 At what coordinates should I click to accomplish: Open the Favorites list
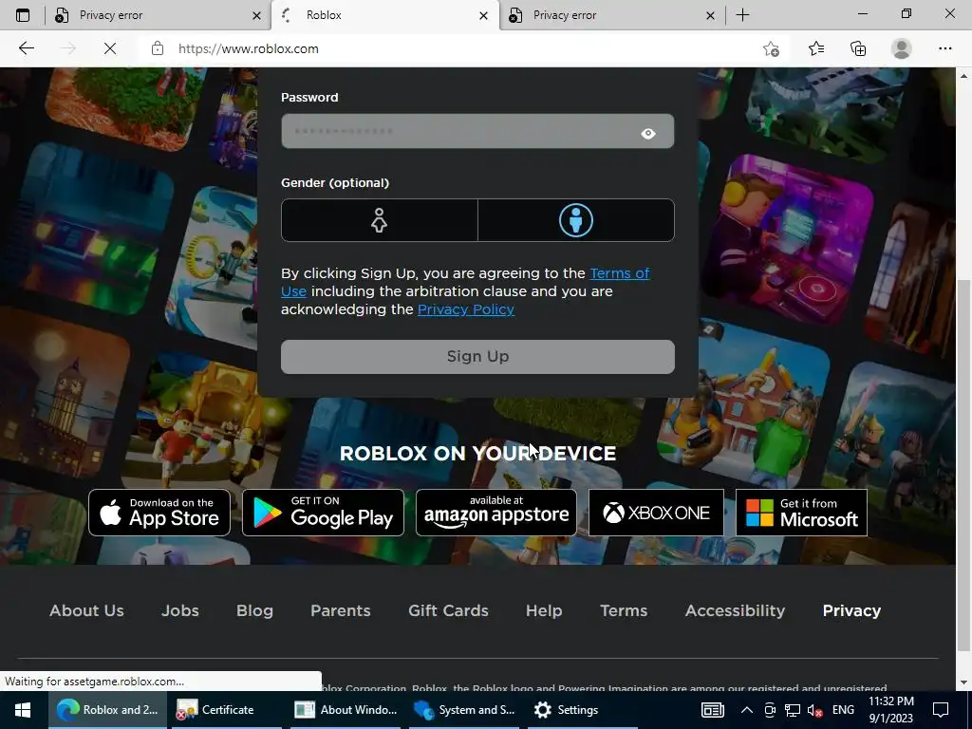coord(815,48)
